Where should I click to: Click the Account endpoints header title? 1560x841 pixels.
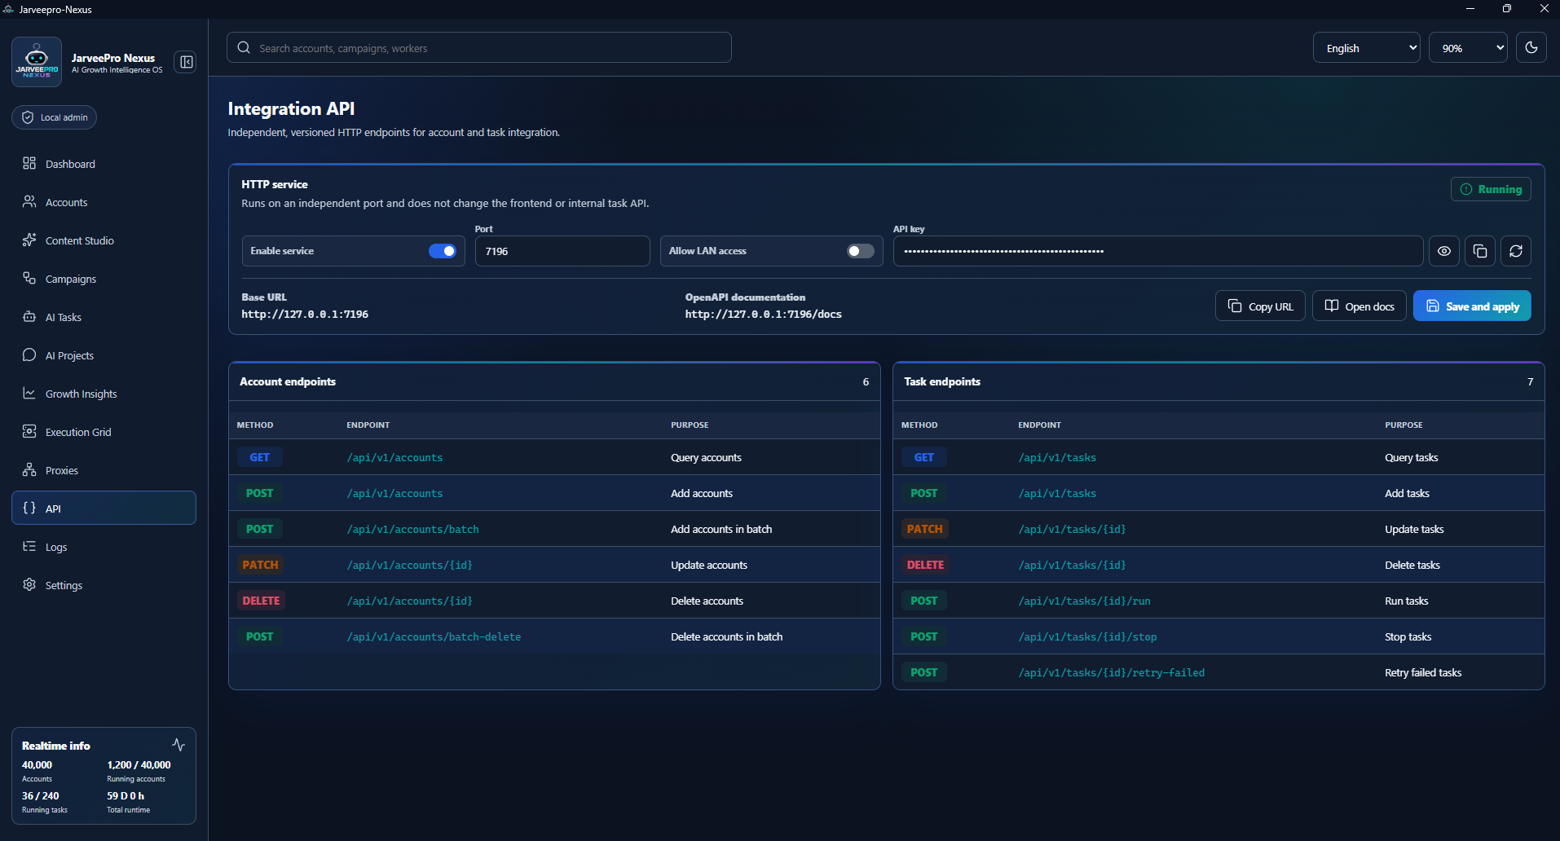tap(288, 381)
